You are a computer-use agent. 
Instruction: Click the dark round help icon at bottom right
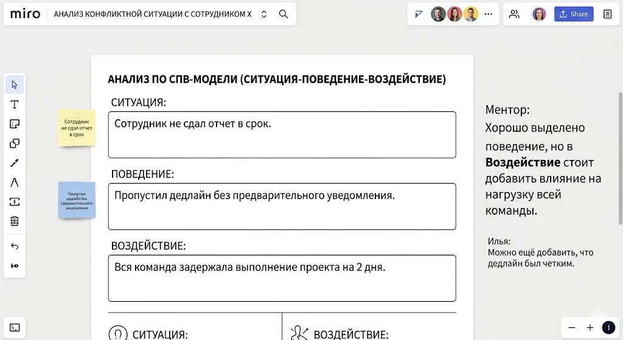point(608,328)
